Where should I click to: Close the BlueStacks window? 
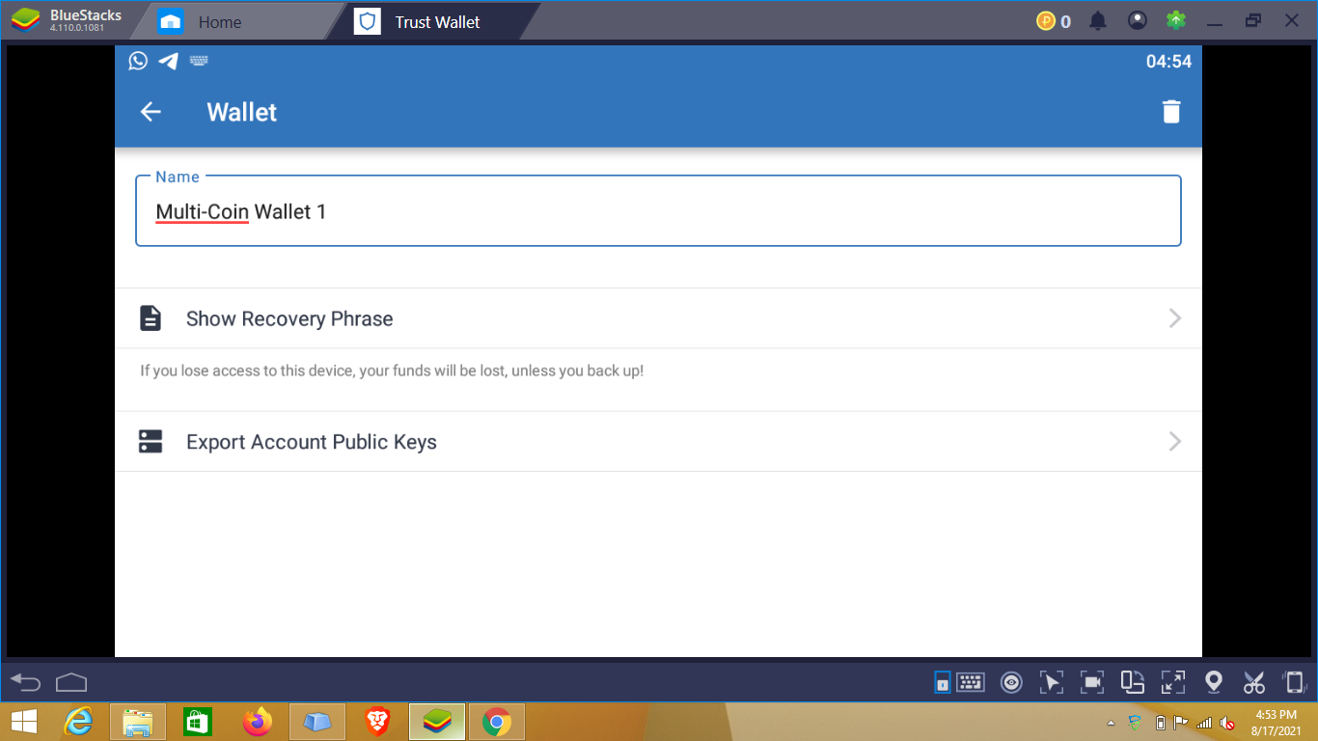(1292, 21)
